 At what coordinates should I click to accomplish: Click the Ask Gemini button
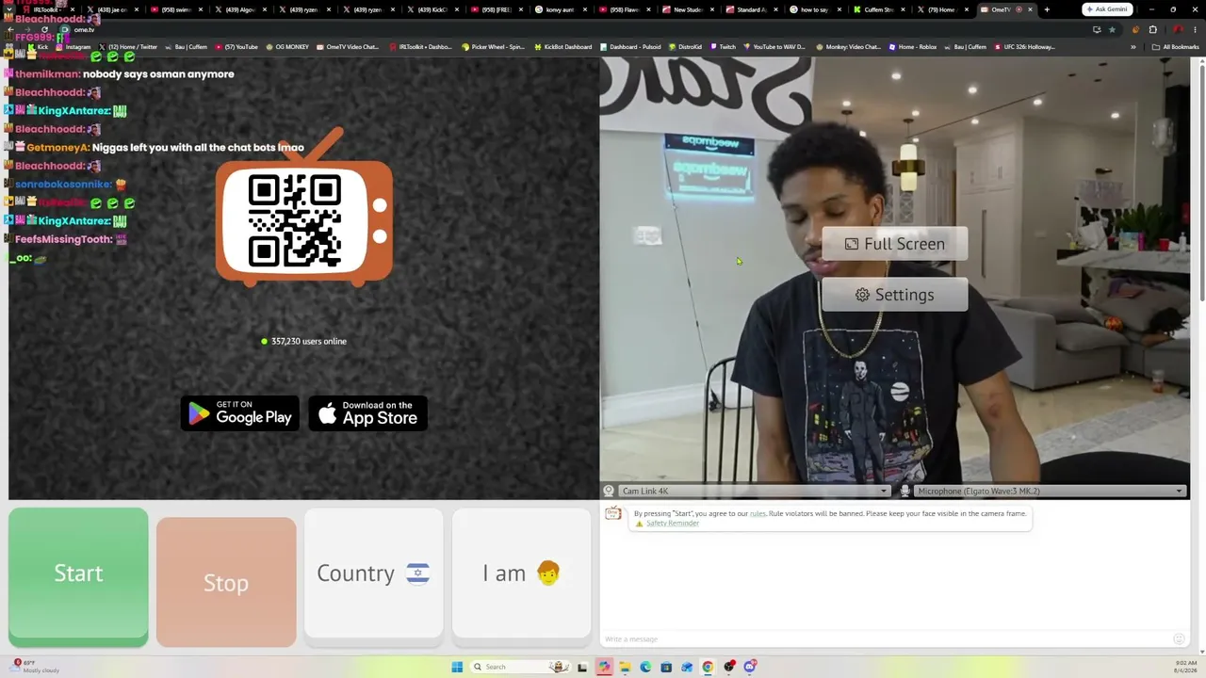point(1107,9)
